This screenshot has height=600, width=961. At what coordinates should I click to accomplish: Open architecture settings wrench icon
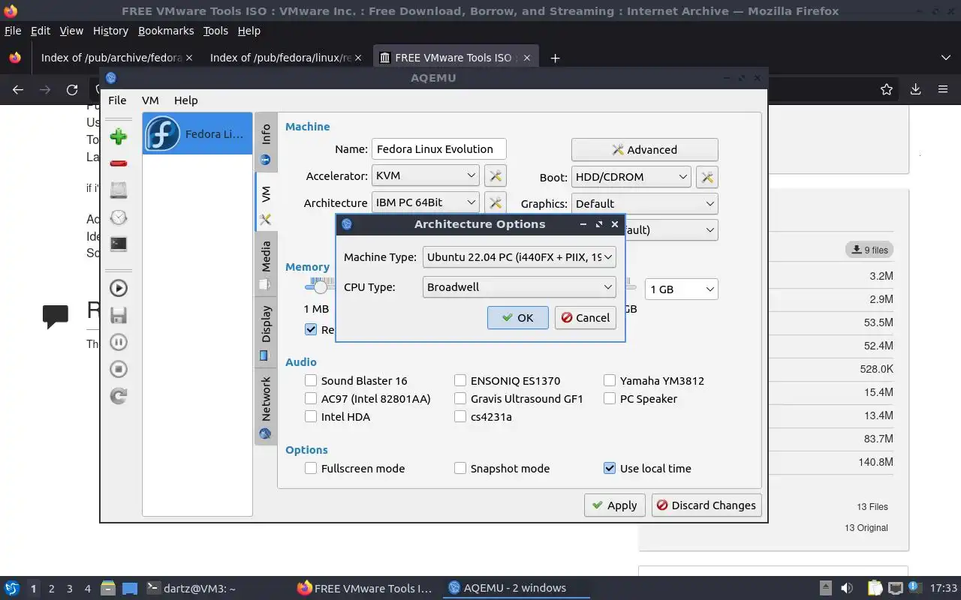[x=495, y=202]
